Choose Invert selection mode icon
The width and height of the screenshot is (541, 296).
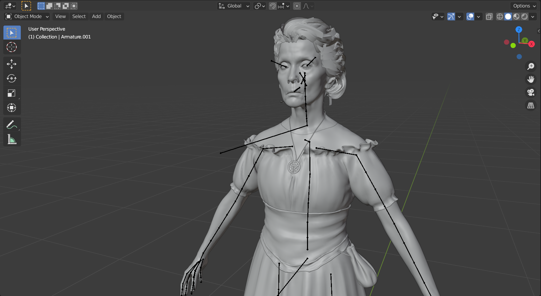click(x=65, y=6)
